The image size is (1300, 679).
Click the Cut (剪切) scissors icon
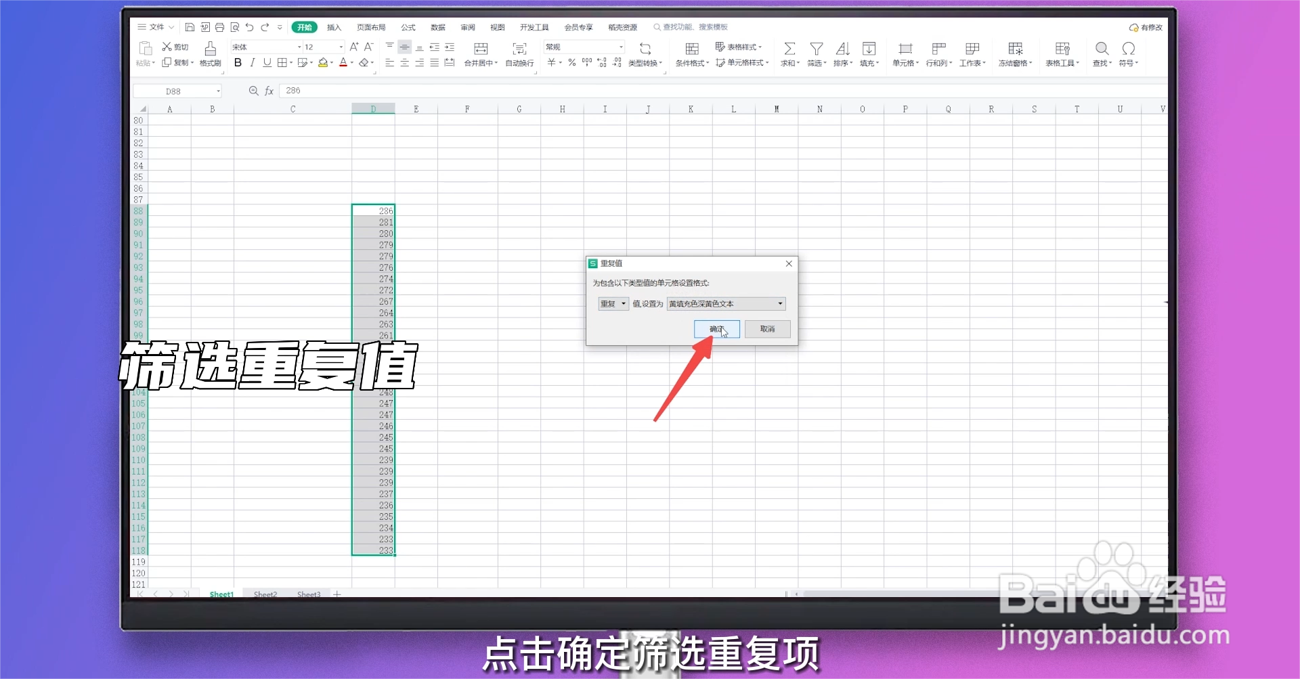167,47
